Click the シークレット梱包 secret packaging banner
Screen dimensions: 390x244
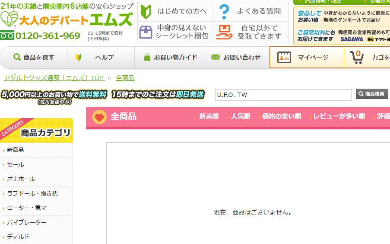(x=175, y=32)
